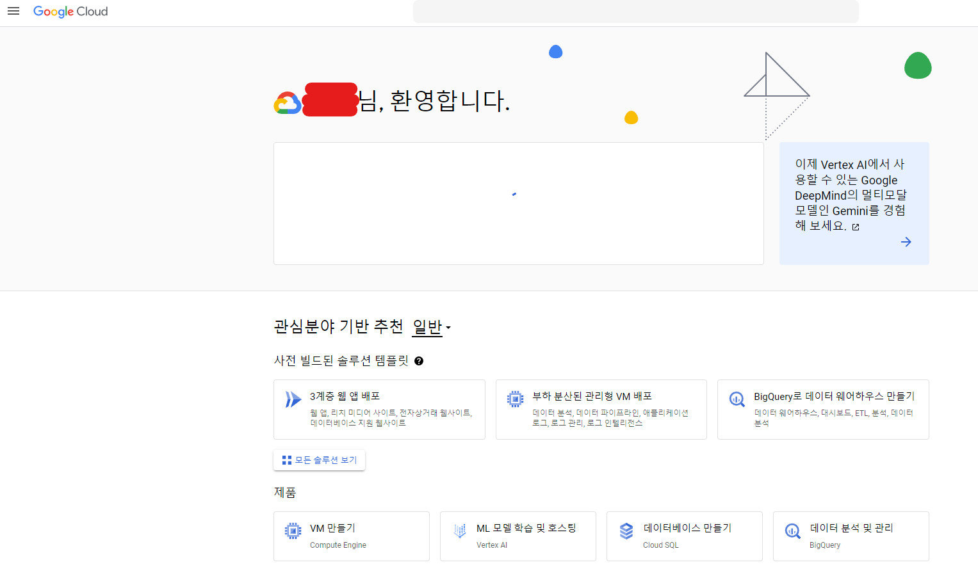Click the Vertex AI icon
This screenshot has width=978, height=567.
point(460,531)
